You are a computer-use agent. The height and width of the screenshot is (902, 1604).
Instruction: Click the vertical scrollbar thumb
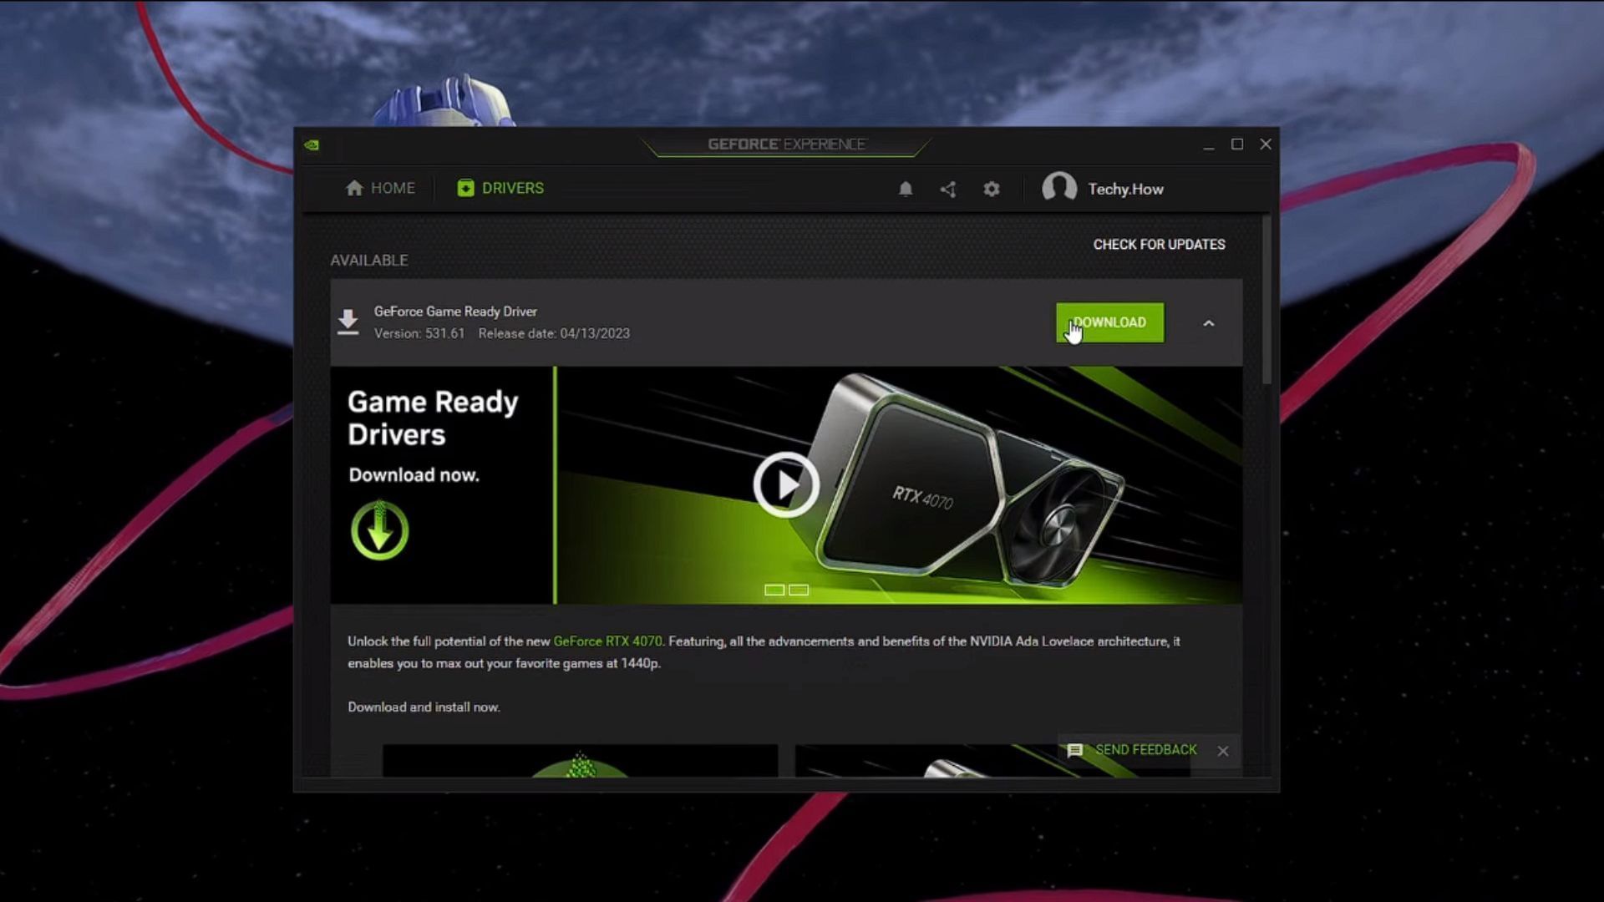coord(1266,301)
